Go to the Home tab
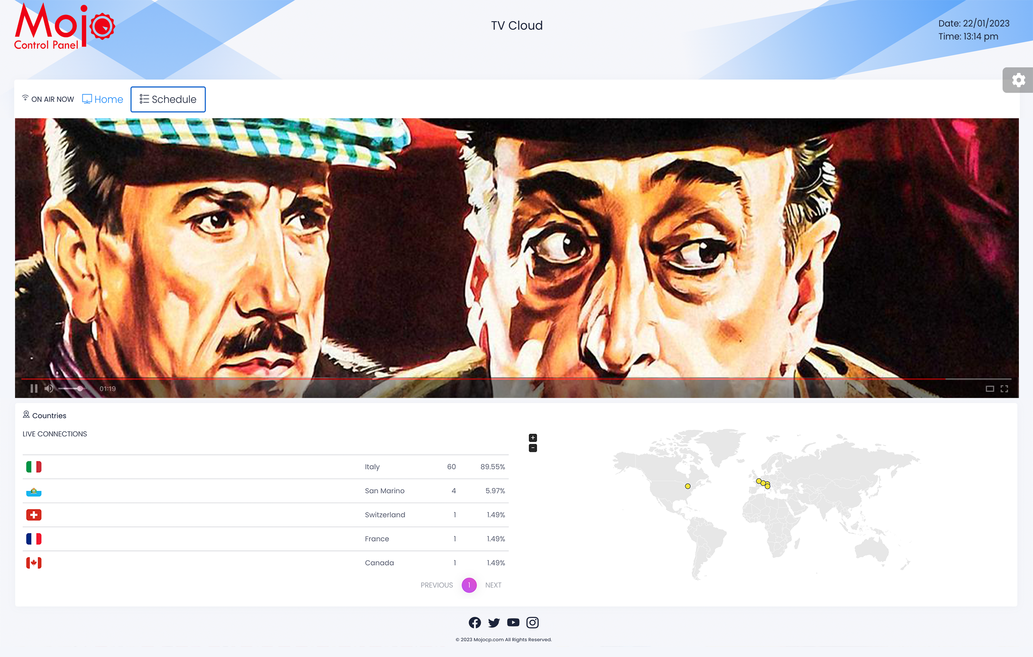Viewport: 1033px width, 657px height. click(x=103, y=99)
